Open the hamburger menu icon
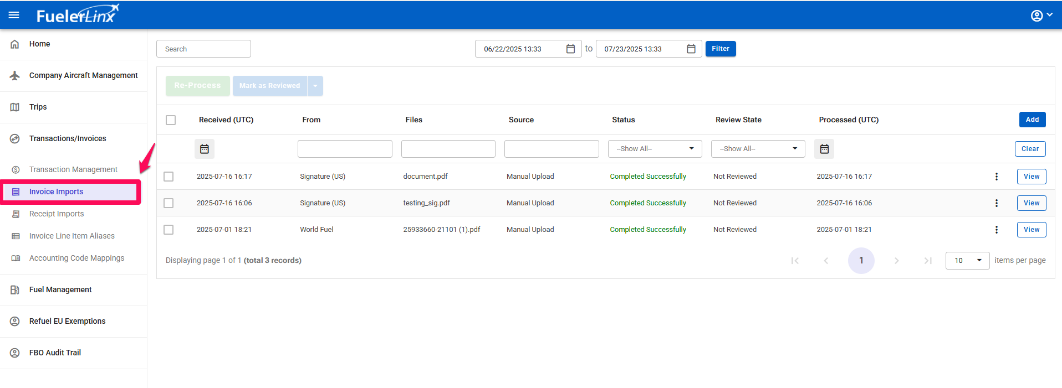Viewport: 1062px width, 388px height. (14, 15)
